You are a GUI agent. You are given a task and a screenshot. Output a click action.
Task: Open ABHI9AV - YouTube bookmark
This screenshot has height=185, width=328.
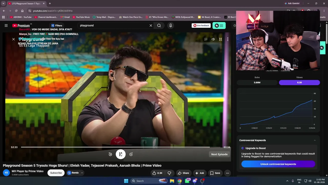click(21, 17)
